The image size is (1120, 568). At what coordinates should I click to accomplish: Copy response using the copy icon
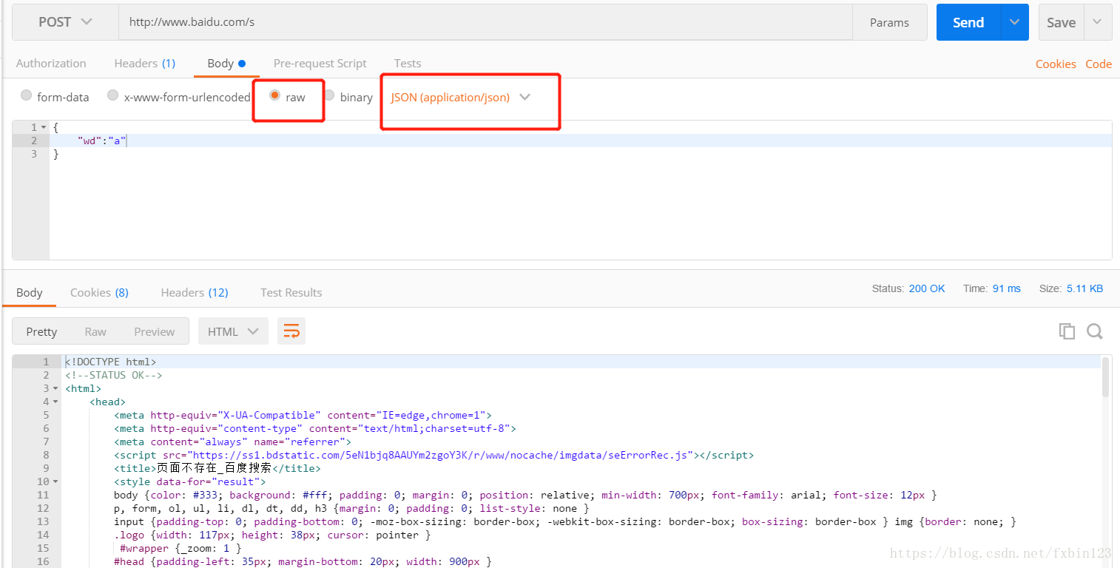tap(1067, 331)
